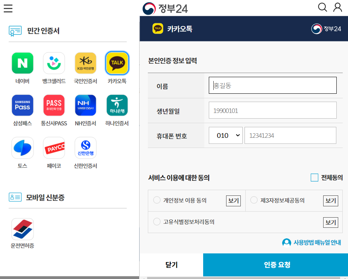This screenshot has width=348, height=279.
Task: Select the 개인정보 이용 동의 radio button
Action: click(x=157, y=200)
